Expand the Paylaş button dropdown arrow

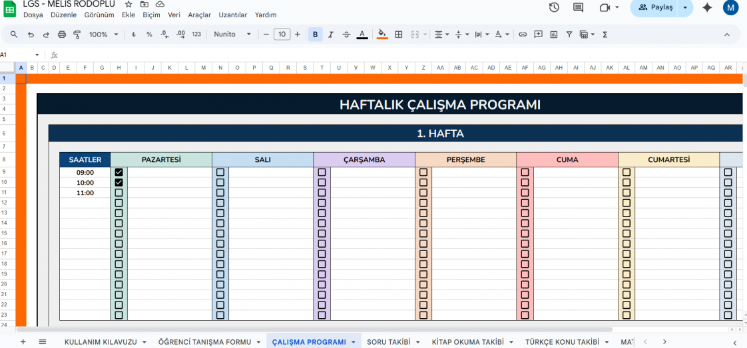pos(685,7)
